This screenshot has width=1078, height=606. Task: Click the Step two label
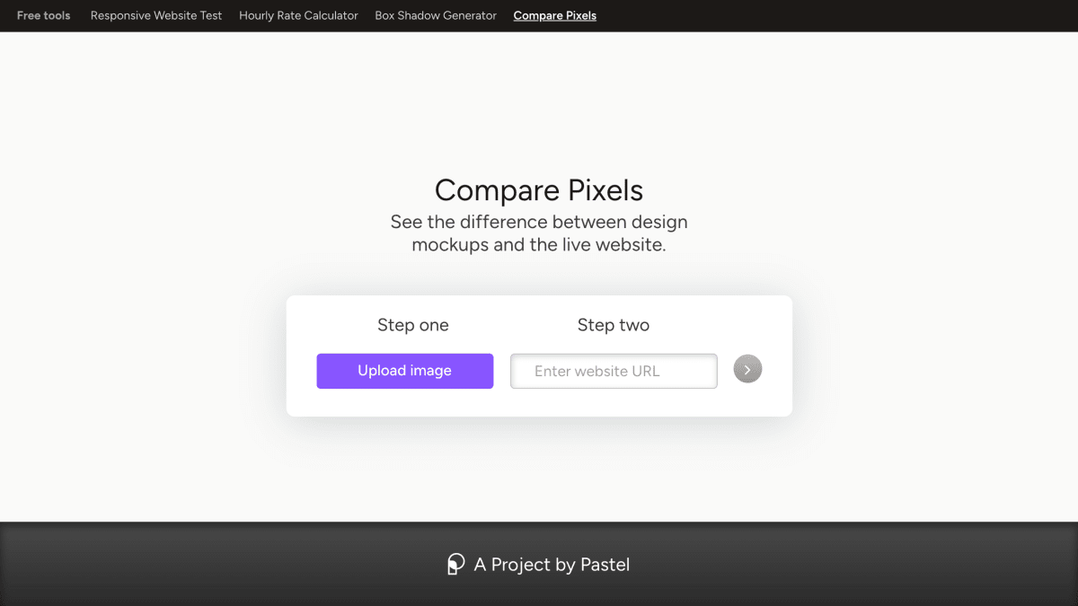614,325
